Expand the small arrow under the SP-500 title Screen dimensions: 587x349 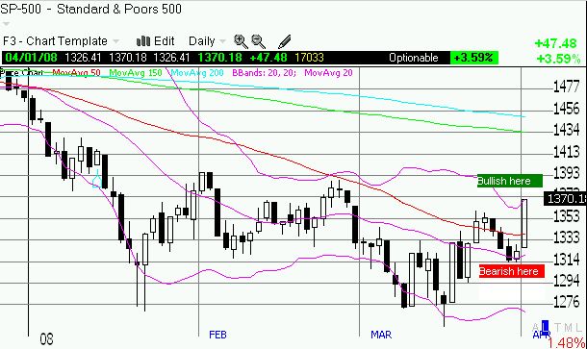click(x=6, y=24)
